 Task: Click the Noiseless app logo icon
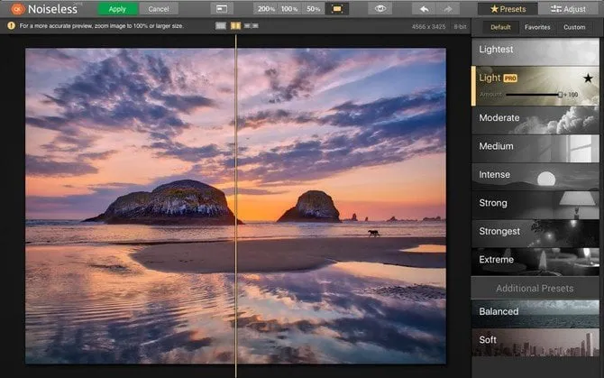point(16,9)
